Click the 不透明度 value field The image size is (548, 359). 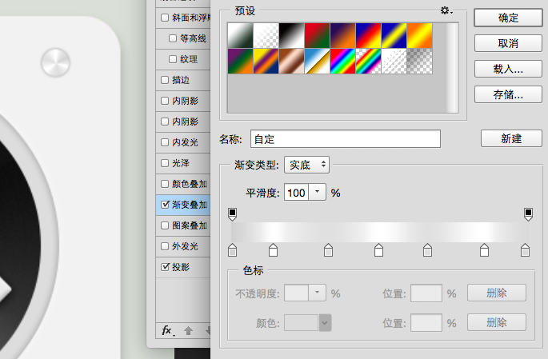click(x=296, y=293)
